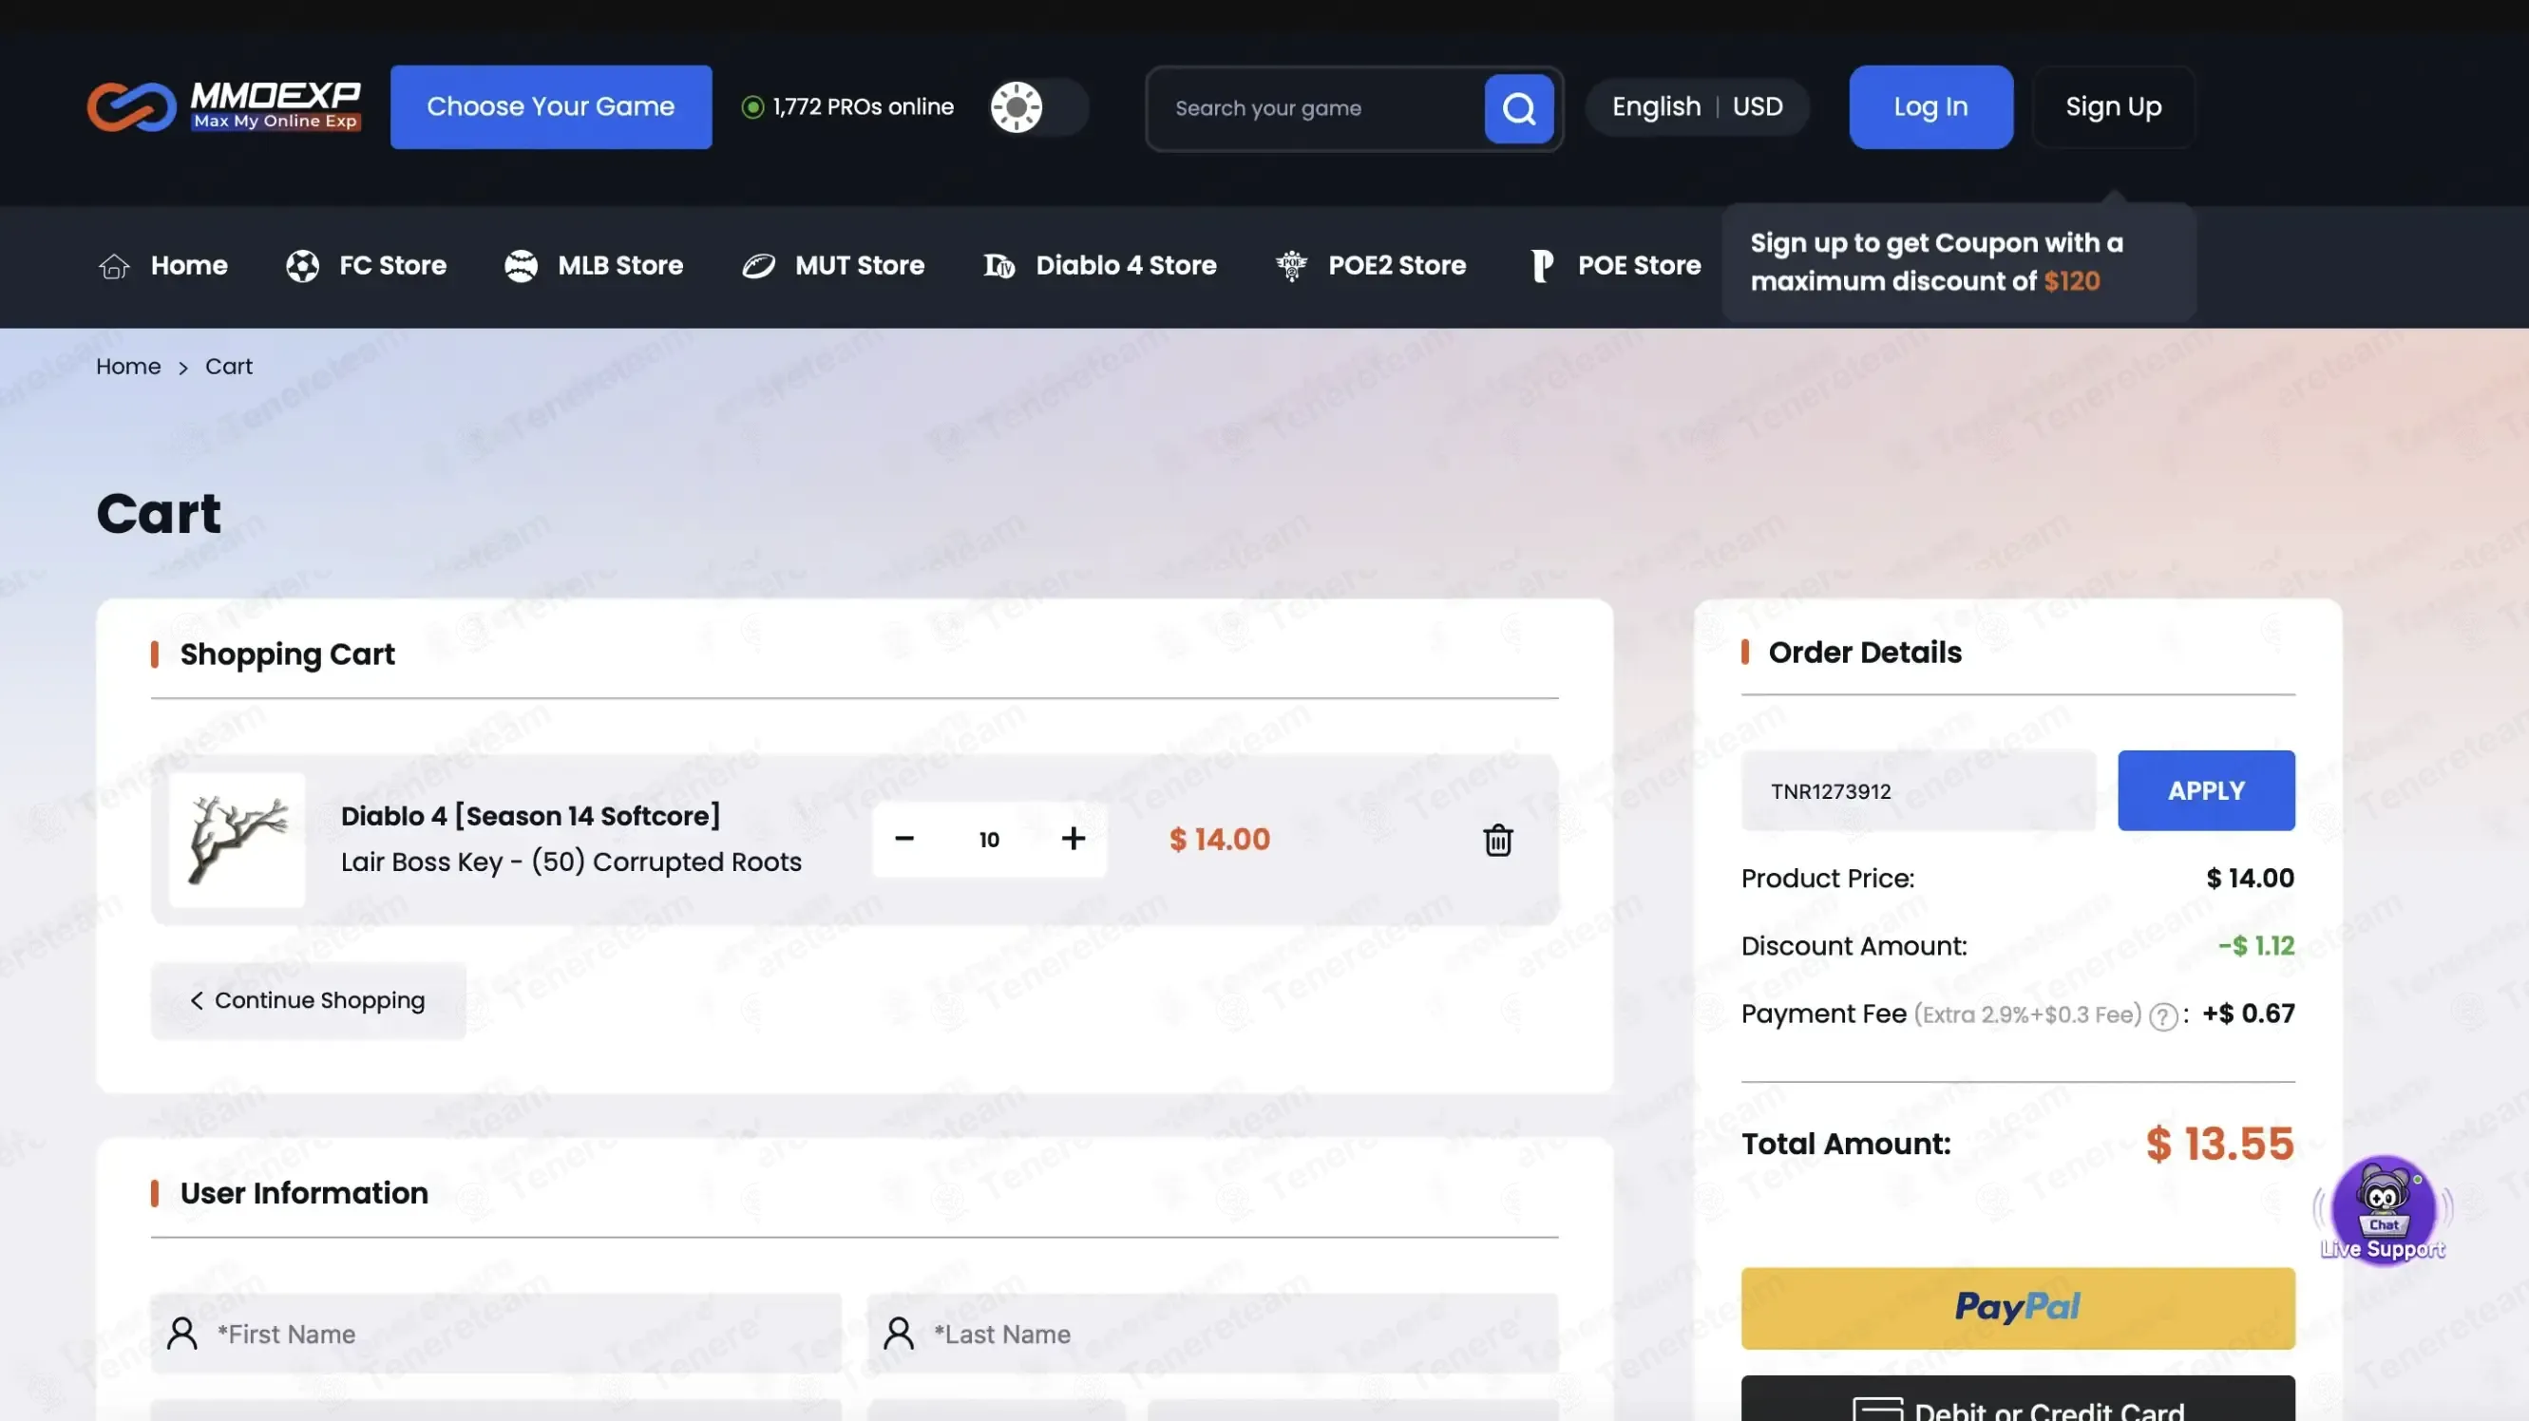Click the Log In button

click(x=1930, y=107)
